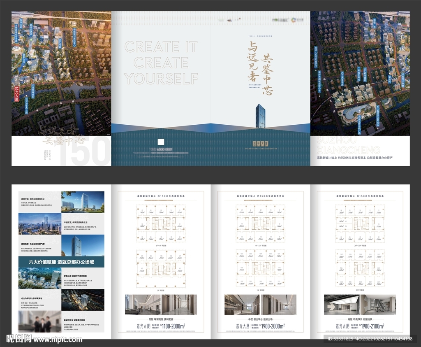Select heading 名企为邻 实力总部集聚地
Image resolution: width=421 pixels, height=347 pixels.
pyautogui.click(x=32, y=298)
